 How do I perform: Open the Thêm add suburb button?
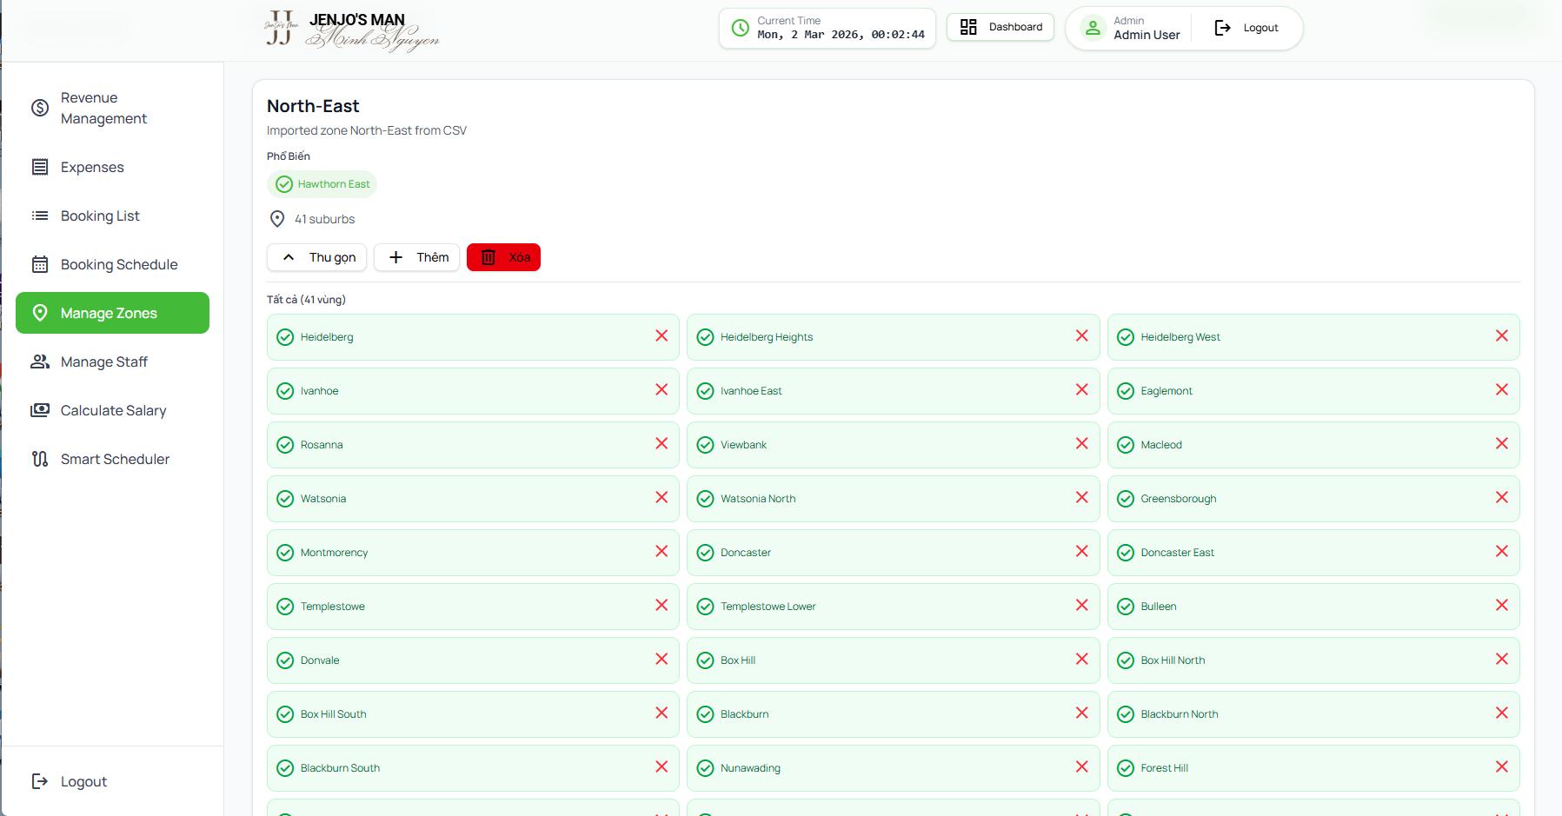417,257
